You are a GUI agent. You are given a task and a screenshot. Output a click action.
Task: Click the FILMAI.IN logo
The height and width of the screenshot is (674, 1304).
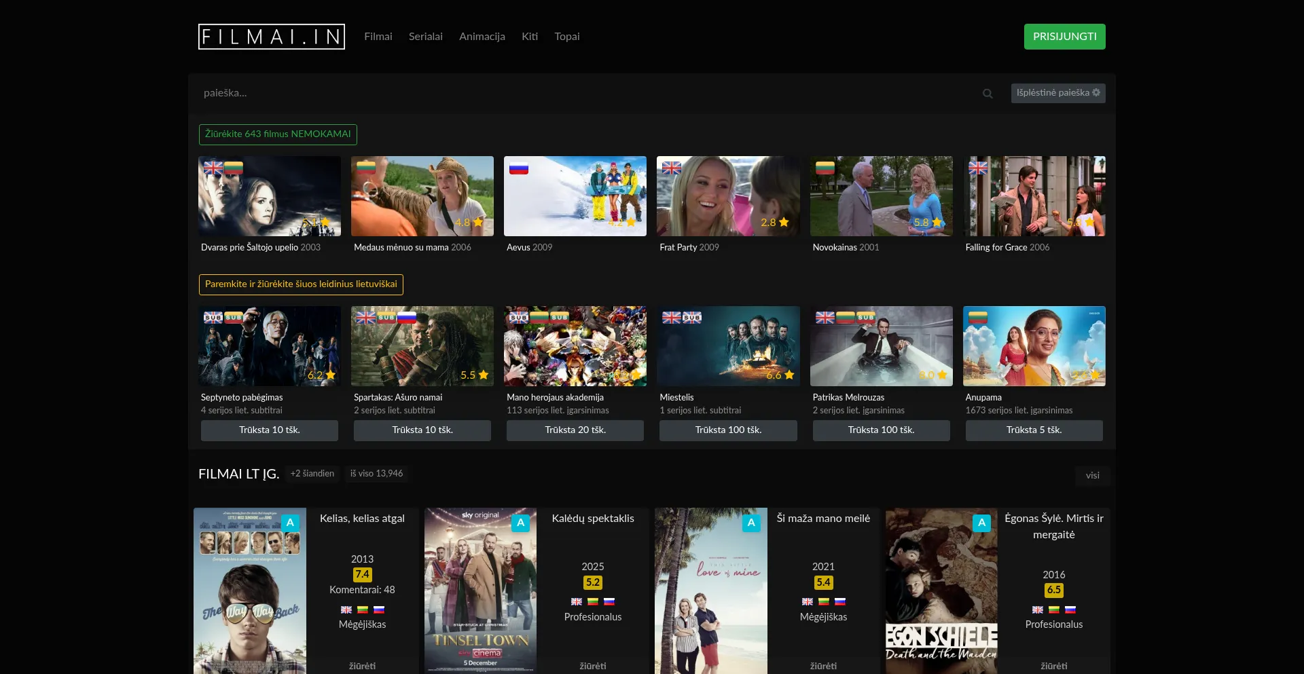pyautogui.click(x=272, y=37)
